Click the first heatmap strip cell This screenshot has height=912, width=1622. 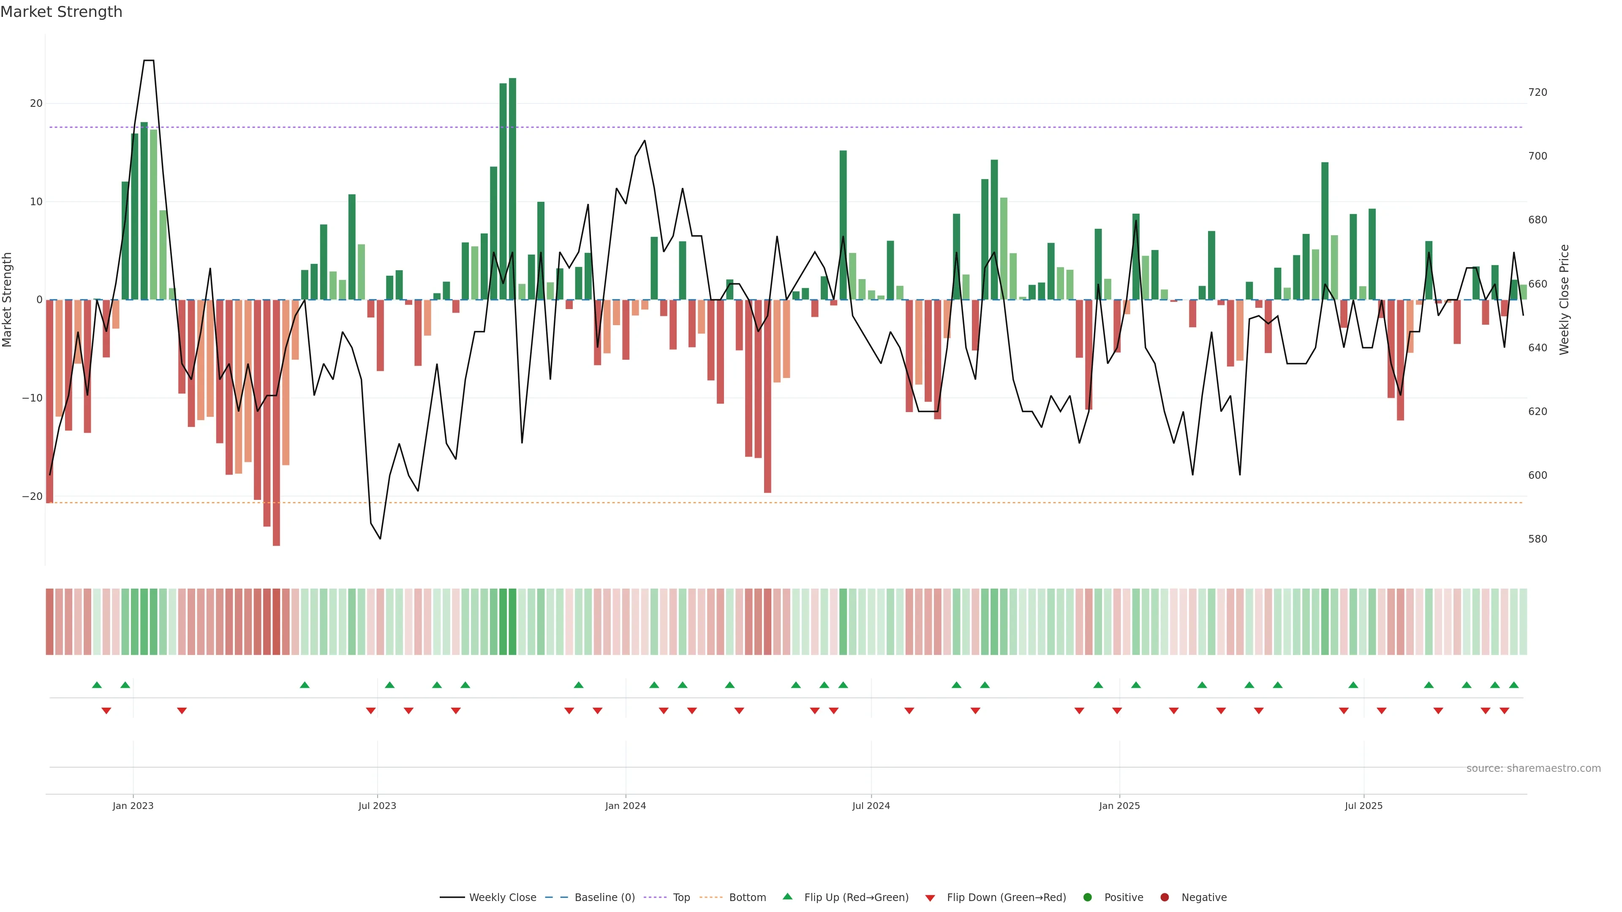point(50,622)
